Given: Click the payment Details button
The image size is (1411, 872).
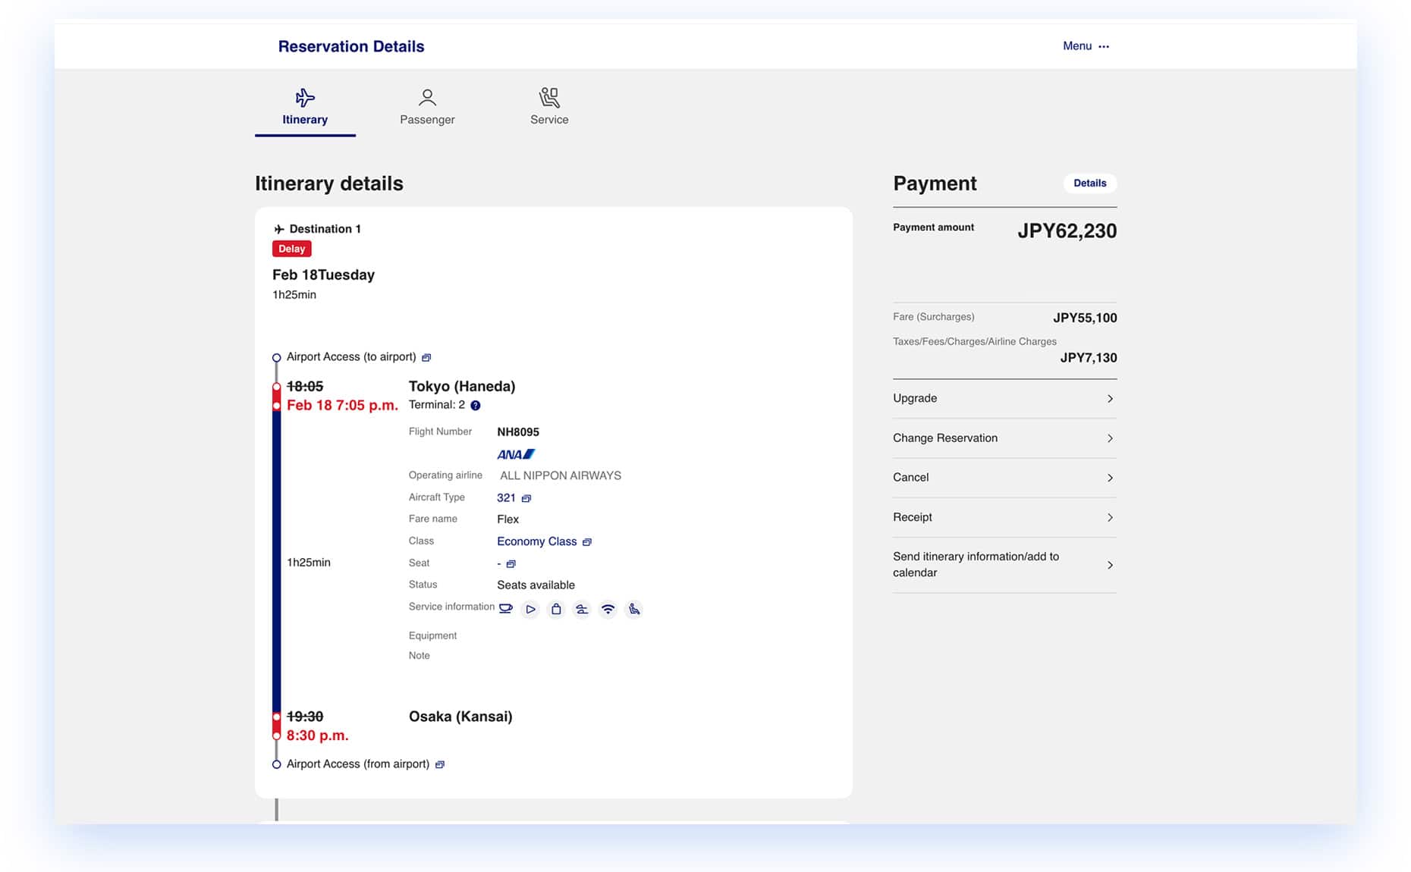Looking at the screenshot, I should (1089, 183).
